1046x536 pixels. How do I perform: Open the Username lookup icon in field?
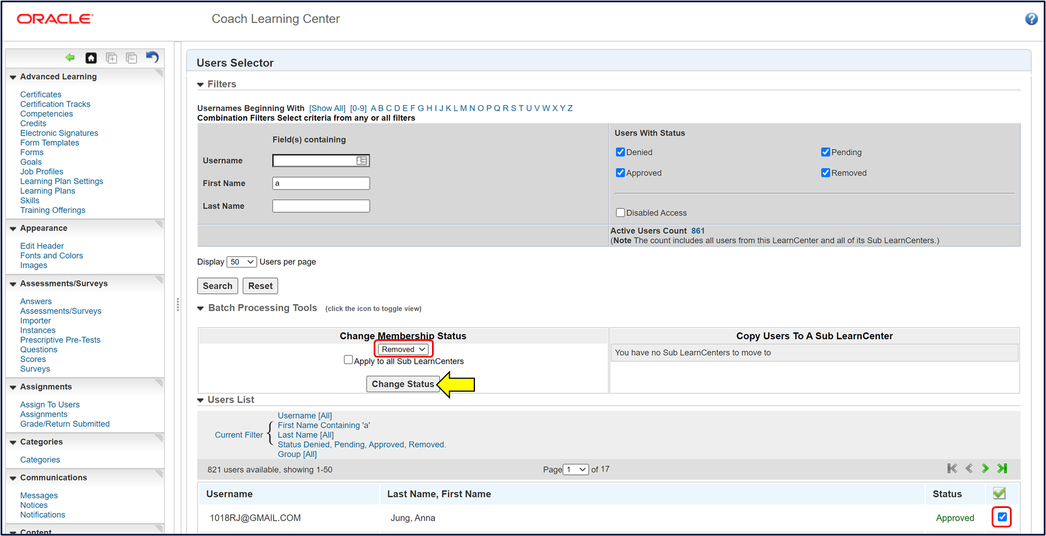tap(362, 161)
